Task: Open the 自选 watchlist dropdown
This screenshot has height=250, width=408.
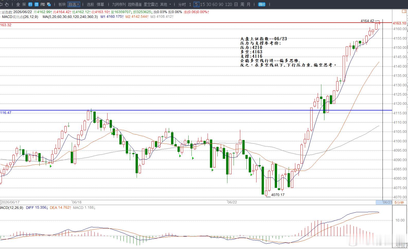Action: (x=74, y=4)
